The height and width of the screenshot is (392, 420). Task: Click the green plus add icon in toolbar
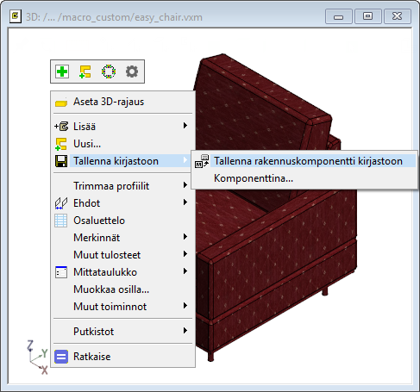pyautogui.click(x=62, y=72)
